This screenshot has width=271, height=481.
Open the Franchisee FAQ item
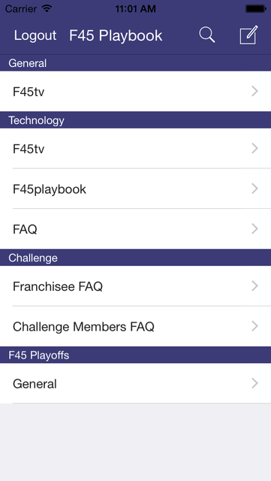click(x=135, y=286)
